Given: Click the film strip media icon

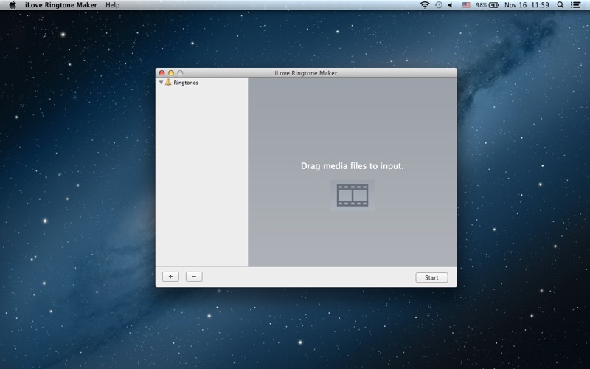Looking at the screenshot, I should [x=353, y=196].
